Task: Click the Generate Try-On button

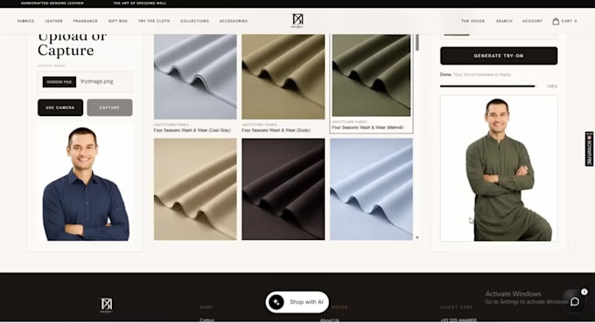Action: tap(499, 56)
